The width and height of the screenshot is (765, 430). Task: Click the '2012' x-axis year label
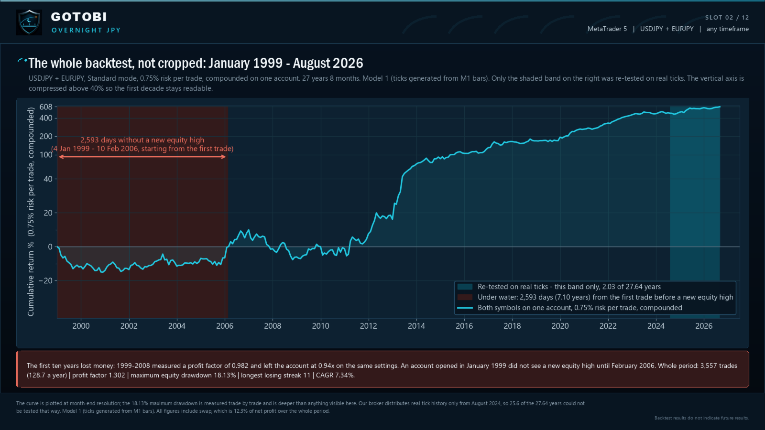tap(369, 326)
